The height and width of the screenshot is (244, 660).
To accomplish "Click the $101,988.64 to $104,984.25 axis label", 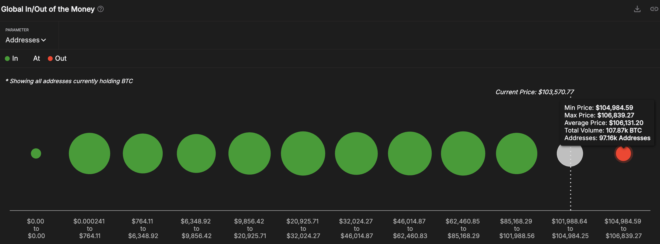I will coord(570,228).
